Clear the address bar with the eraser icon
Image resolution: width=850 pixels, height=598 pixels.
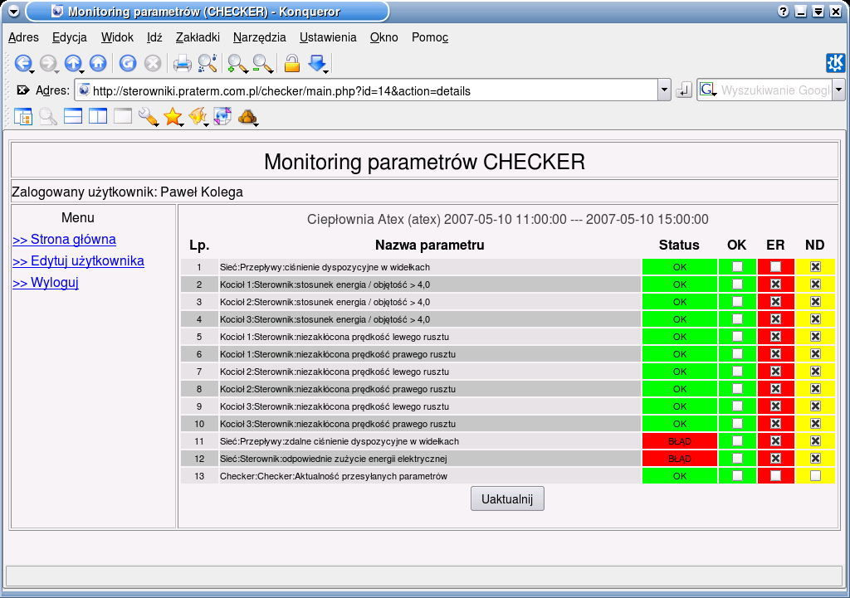pos(23,90)
